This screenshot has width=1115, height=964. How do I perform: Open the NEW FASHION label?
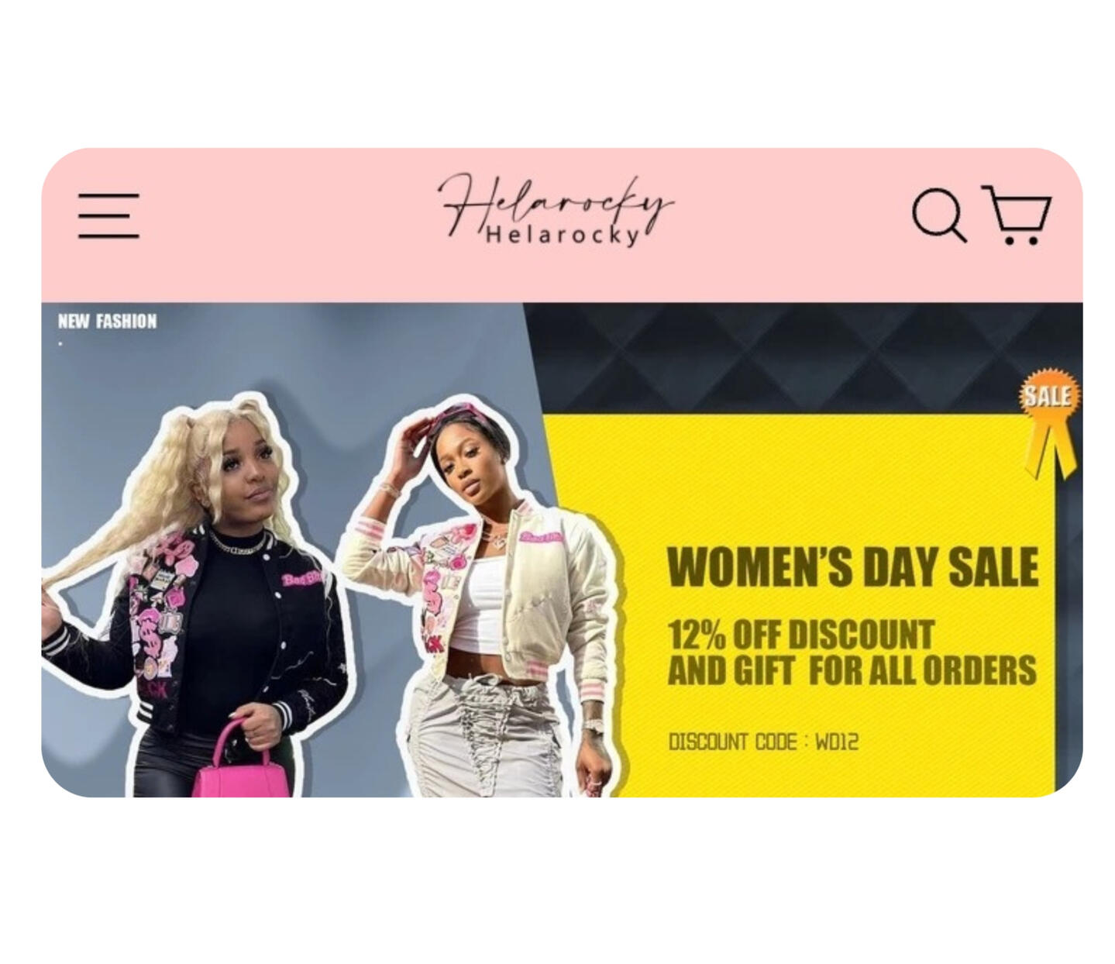coord(107,321)
